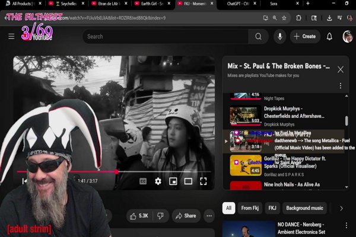
Task: Open more actions ellipsis below video
Action: coord(209,216)
